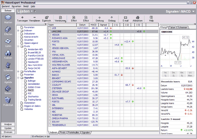Open the Help menu in menu bar
The image size is (197, 139).
(33, 6)
